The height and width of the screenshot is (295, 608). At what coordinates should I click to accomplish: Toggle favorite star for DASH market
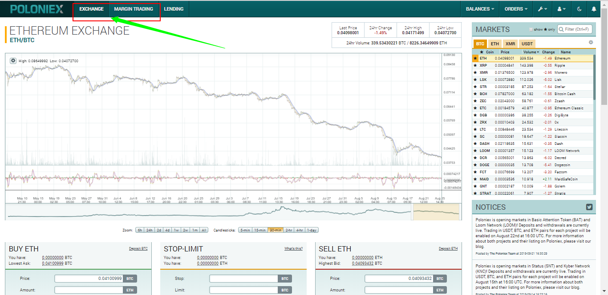pos(475,144)
